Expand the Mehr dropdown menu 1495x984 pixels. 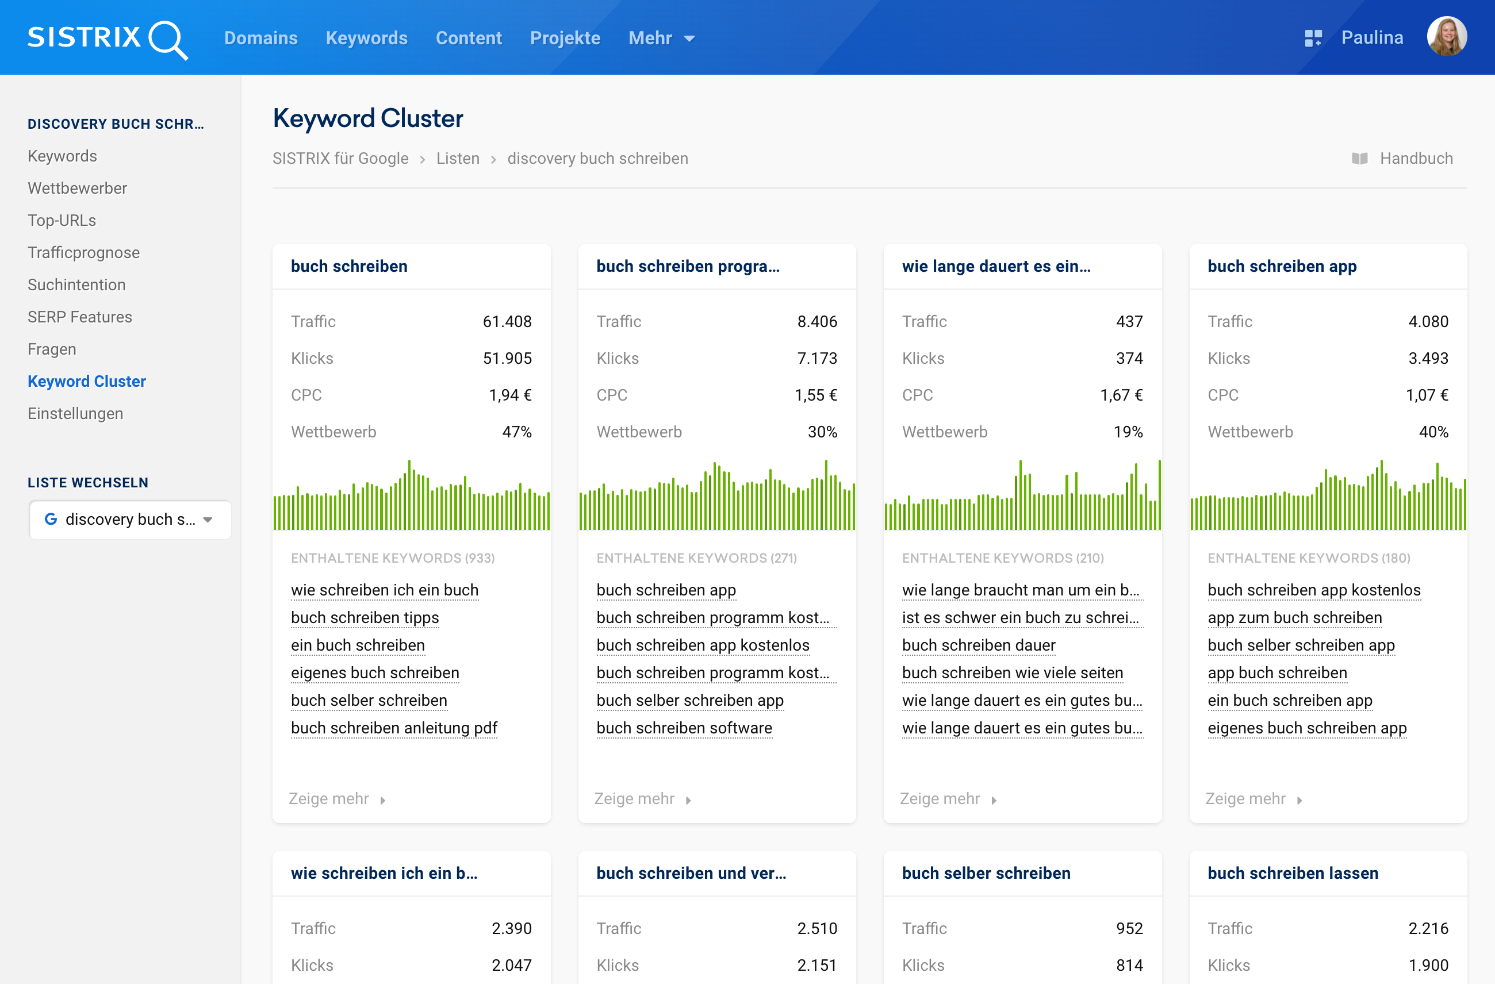point(661,39)
